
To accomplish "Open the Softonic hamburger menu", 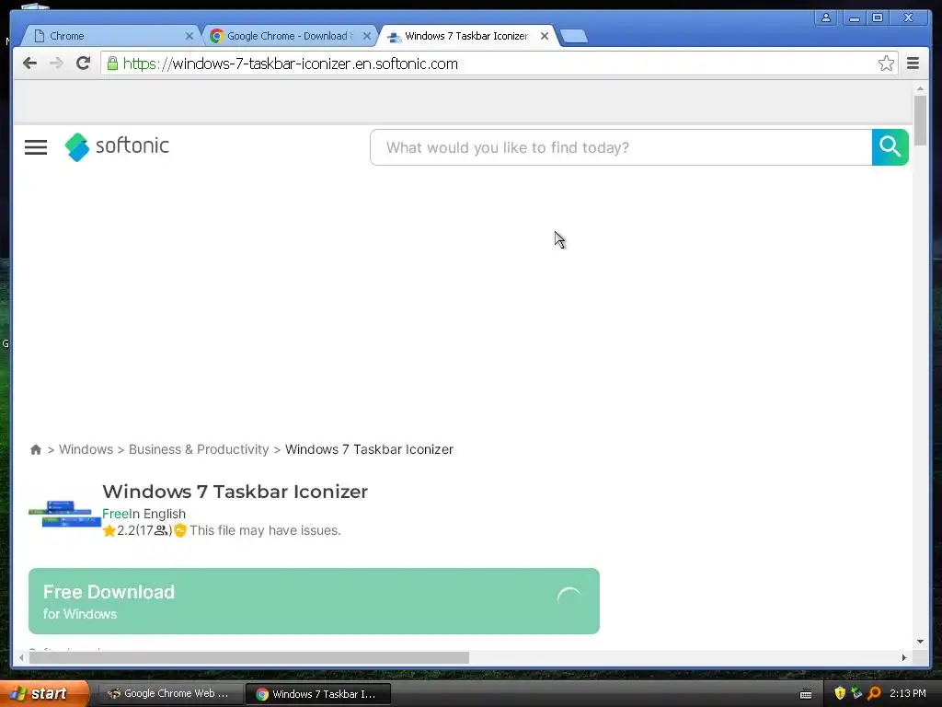I will 36,147.
